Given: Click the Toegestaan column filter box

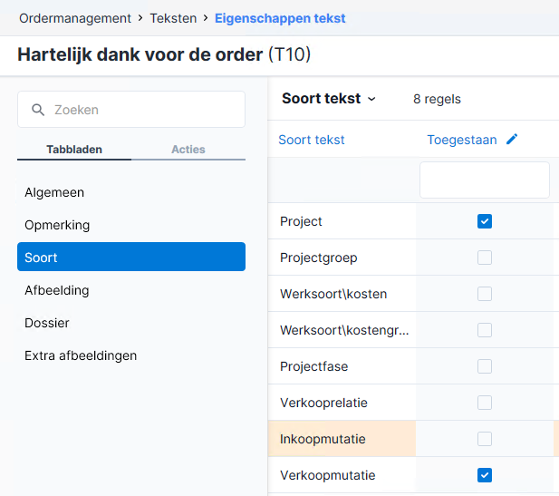Looking at the screenshot, I should 485,180.
